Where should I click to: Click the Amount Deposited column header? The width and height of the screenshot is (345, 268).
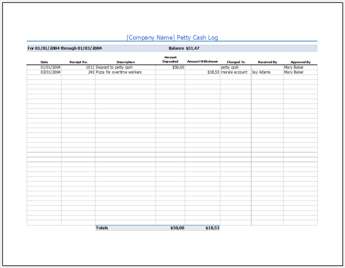point(170,60)
